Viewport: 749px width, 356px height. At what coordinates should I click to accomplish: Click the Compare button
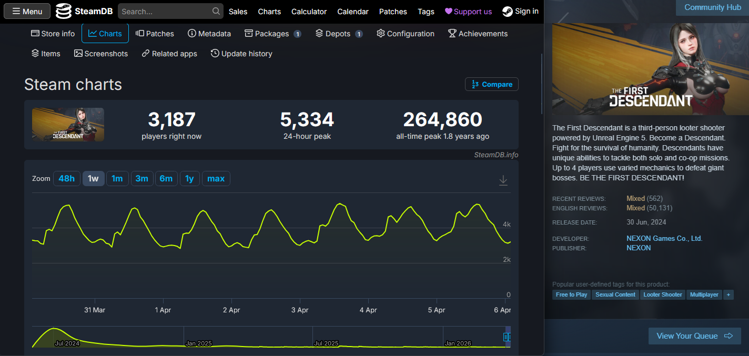[x=492, y=84]
